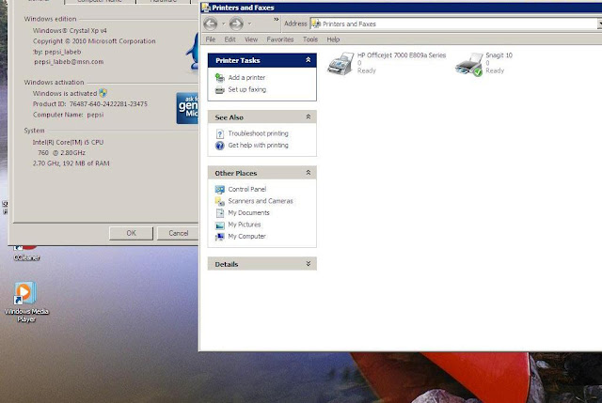Open the Tools menu

[x=310, y=39]
